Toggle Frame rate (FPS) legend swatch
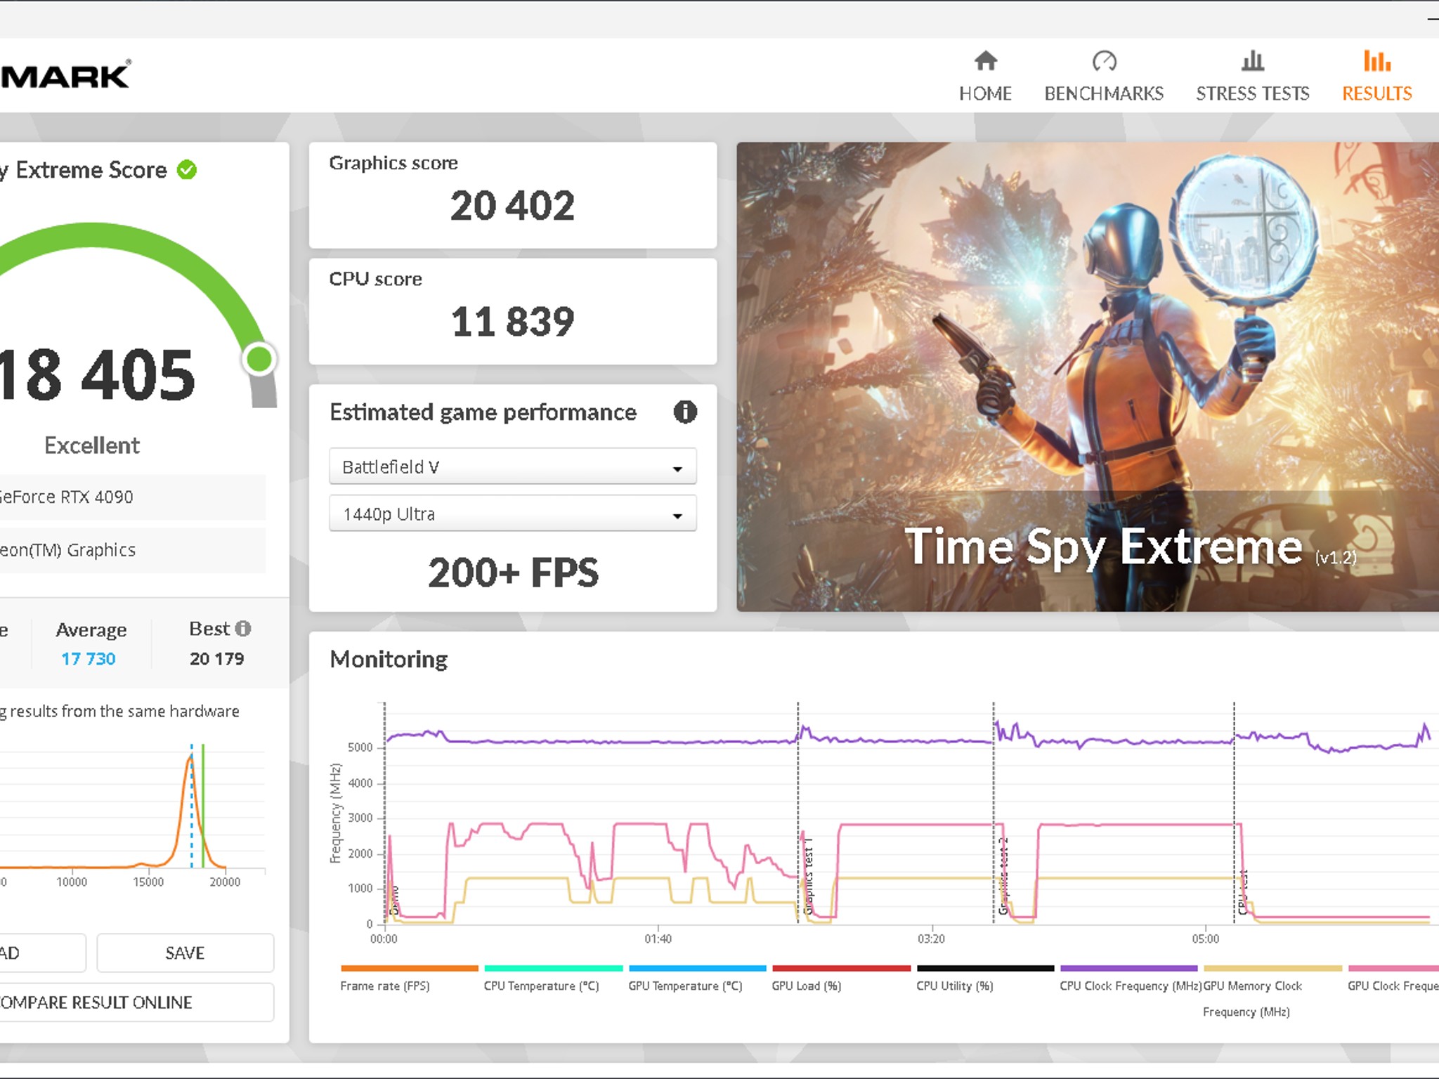The height and width of the screenshot is (1079, 1439). (410, 969)
